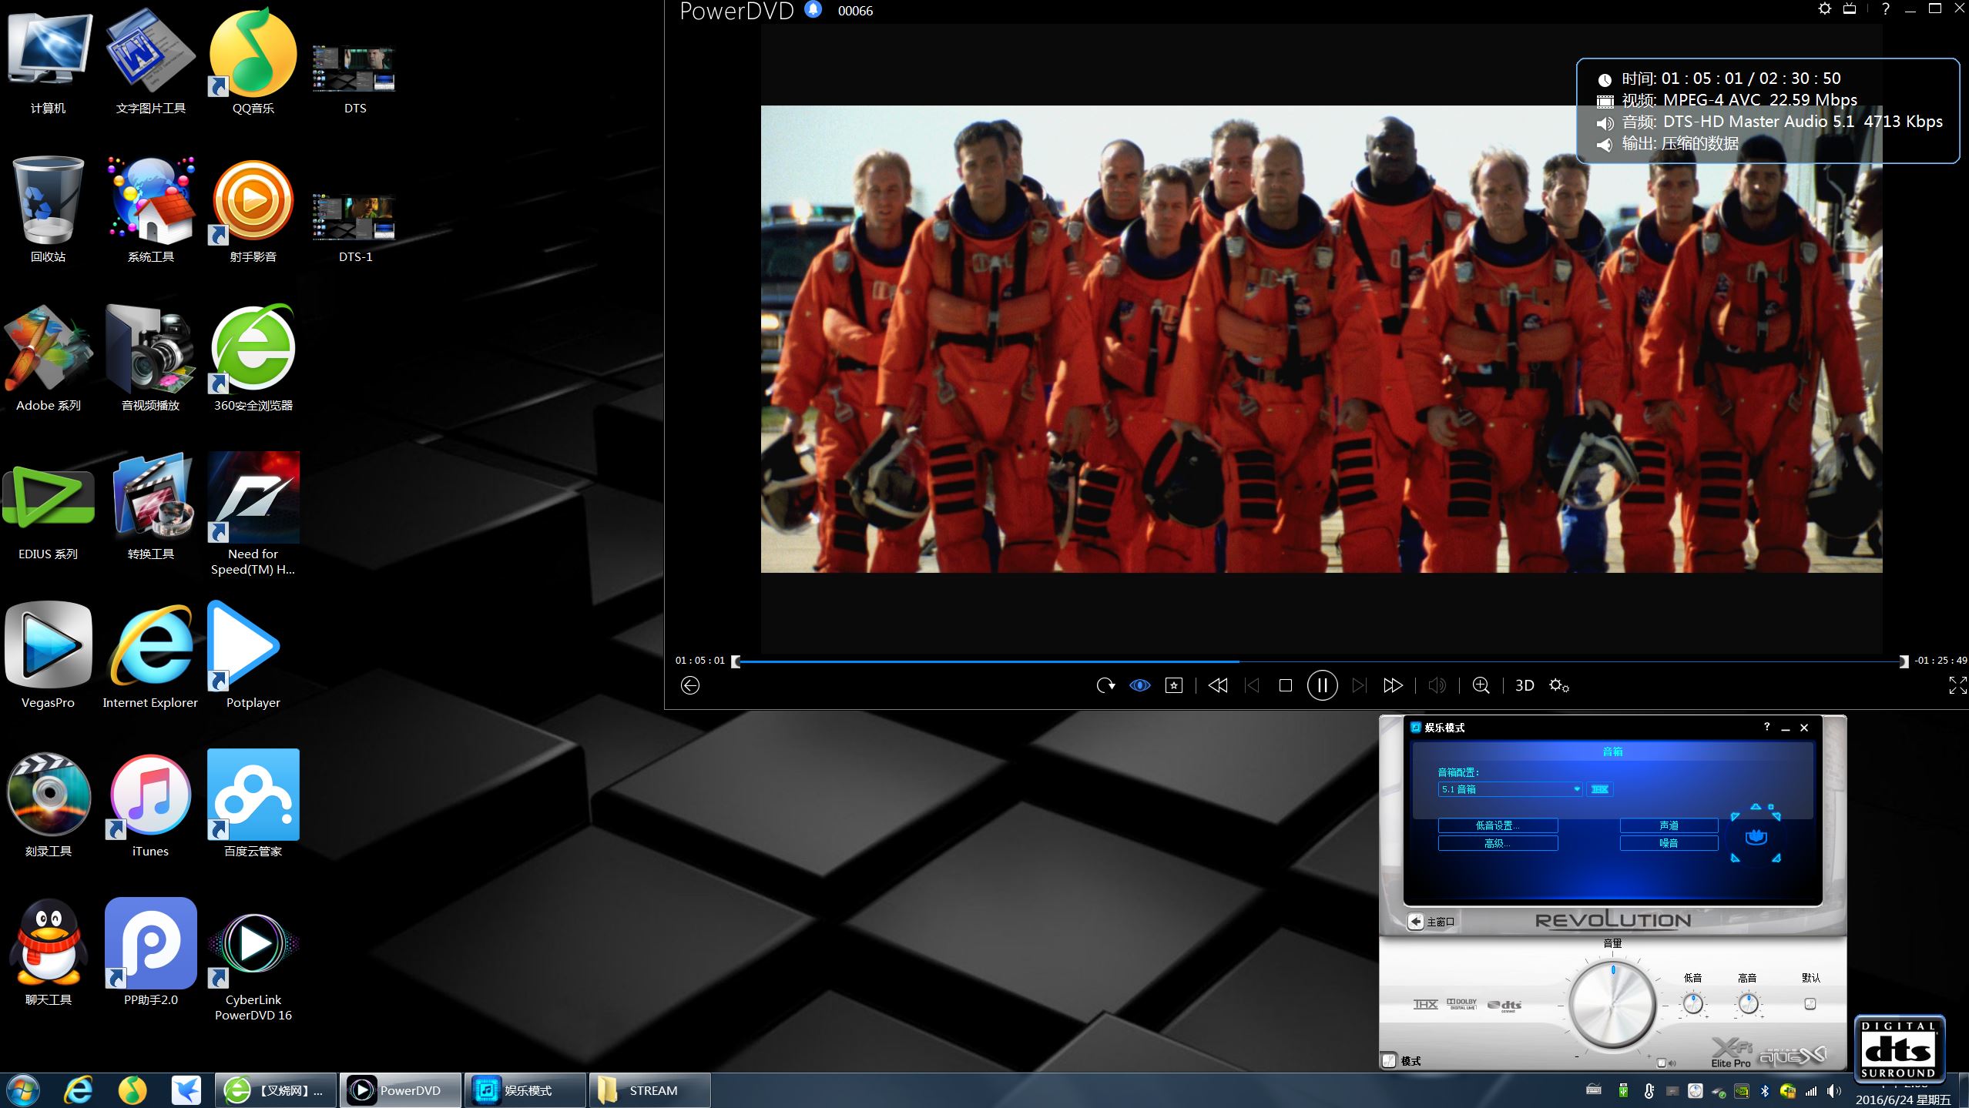Click the THX button beside speaker configuration
Image resolution: width=1969 pixels, height=1108 pixels.
1599,789
